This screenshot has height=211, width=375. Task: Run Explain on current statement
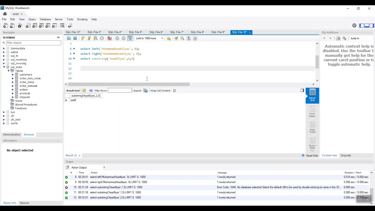[x=96, y=38]
